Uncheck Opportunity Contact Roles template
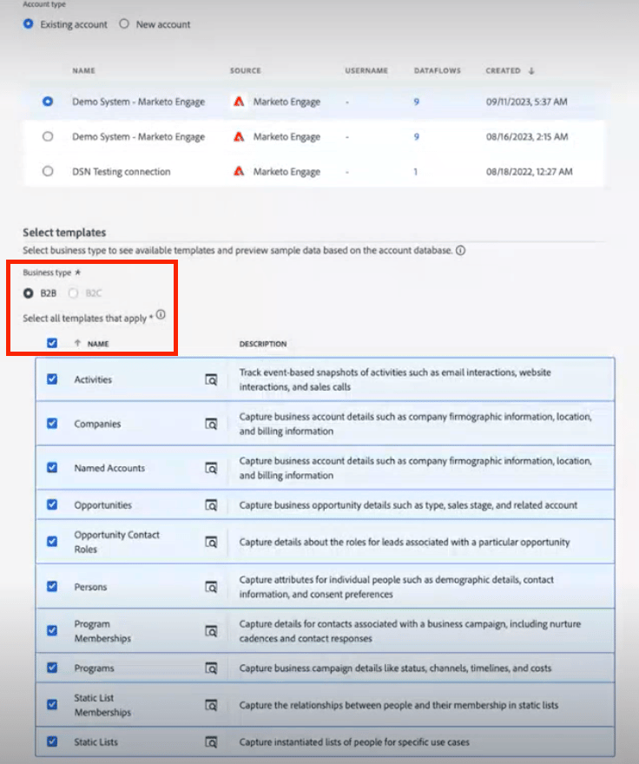This screenshot has height=764, width=639. coord(52,542)
